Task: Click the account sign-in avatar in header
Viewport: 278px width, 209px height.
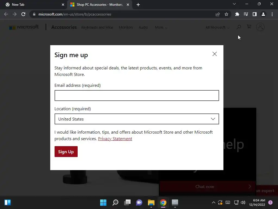Action: (x=260, y=27)
